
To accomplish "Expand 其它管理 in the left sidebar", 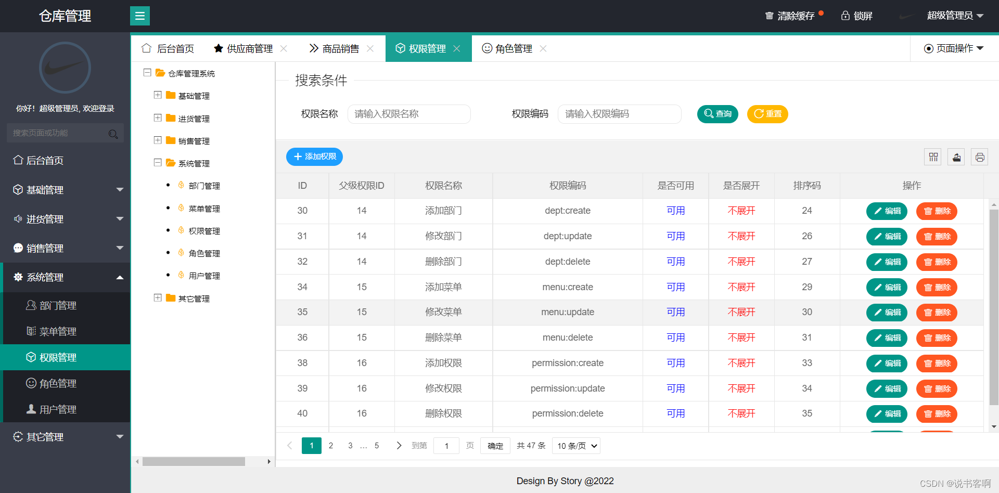I will (x=65, y=437).
